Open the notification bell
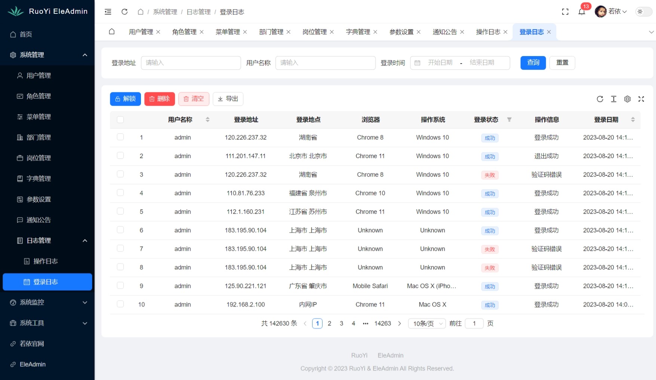The height and width of the screenshot is (380, 656). click(x=581, y=12)
